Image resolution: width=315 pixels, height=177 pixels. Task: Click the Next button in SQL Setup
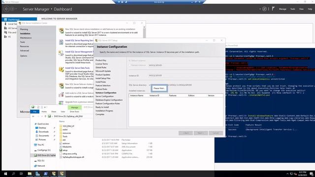[201, 133]
